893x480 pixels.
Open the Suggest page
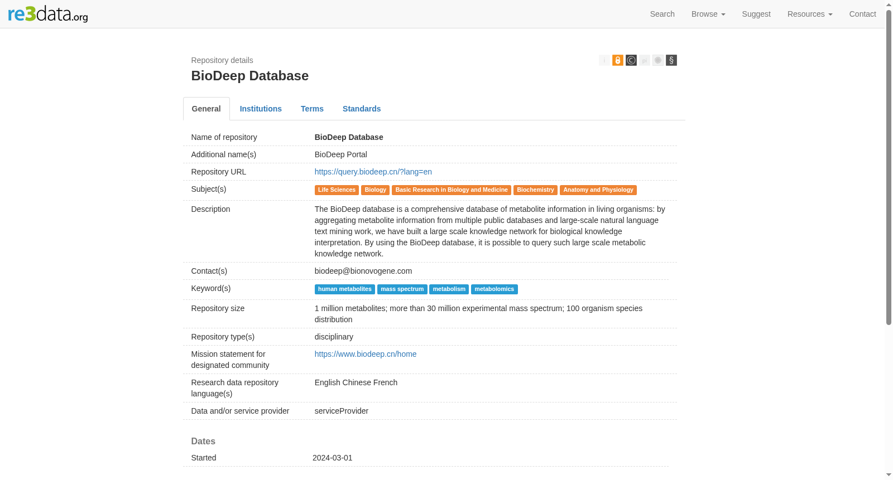click(756, 14)
